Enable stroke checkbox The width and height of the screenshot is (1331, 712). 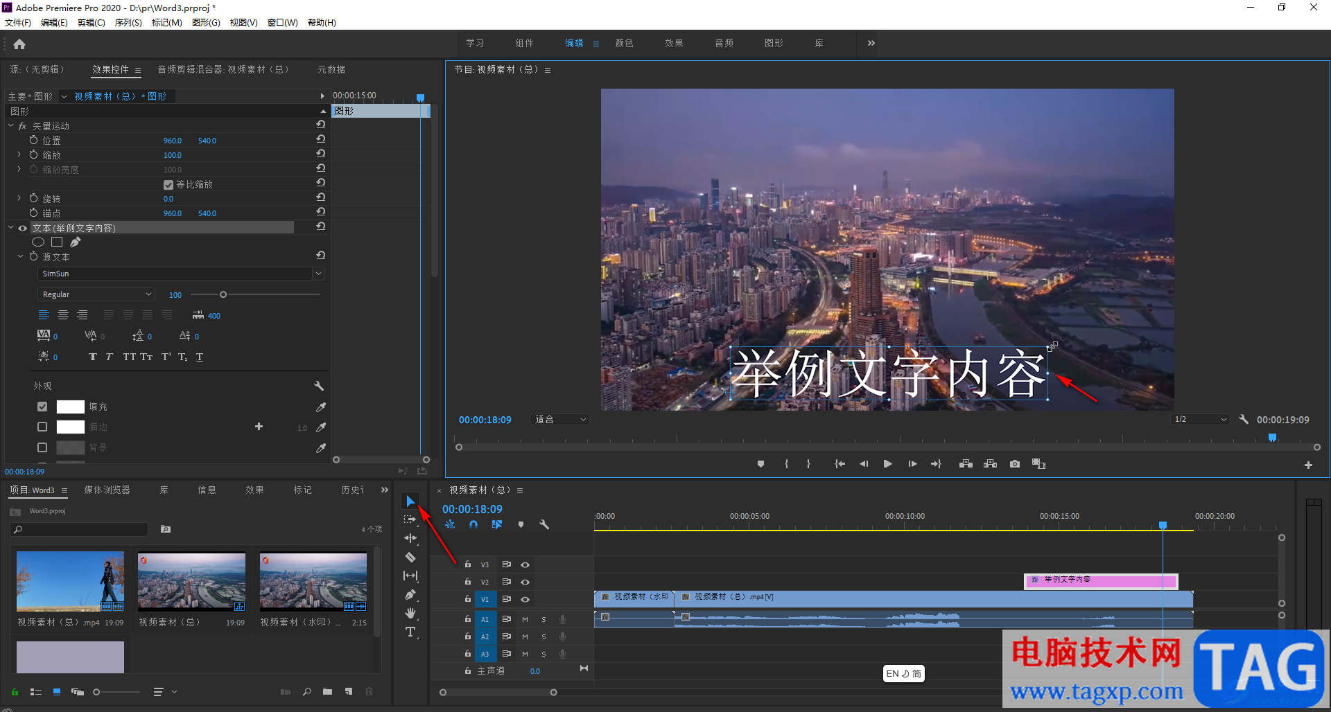pyautogui.click(x=42, y=427)
